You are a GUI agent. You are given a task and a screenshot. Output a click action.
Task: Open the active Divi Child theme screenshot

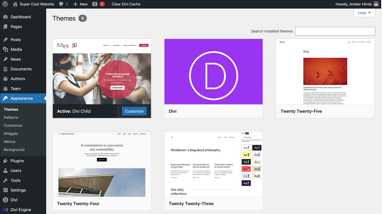click(x=102, y=72)
